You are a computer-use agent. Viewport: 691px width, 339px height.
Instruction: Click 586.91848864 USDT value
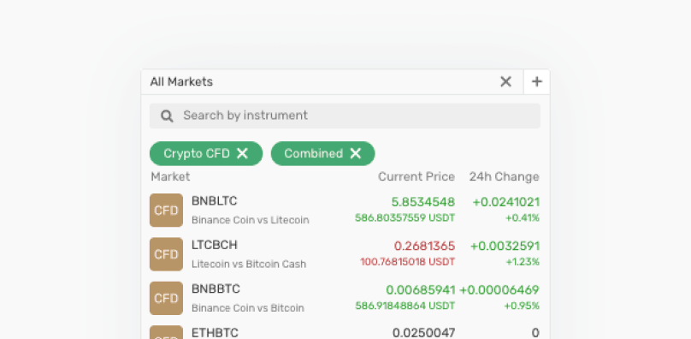point(405,306)
